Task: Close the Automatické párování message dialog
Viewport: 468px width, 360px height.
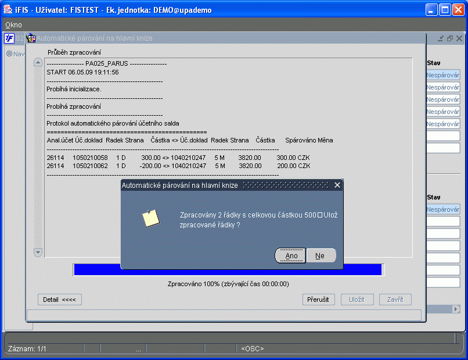Action: [x=337, y=185]
